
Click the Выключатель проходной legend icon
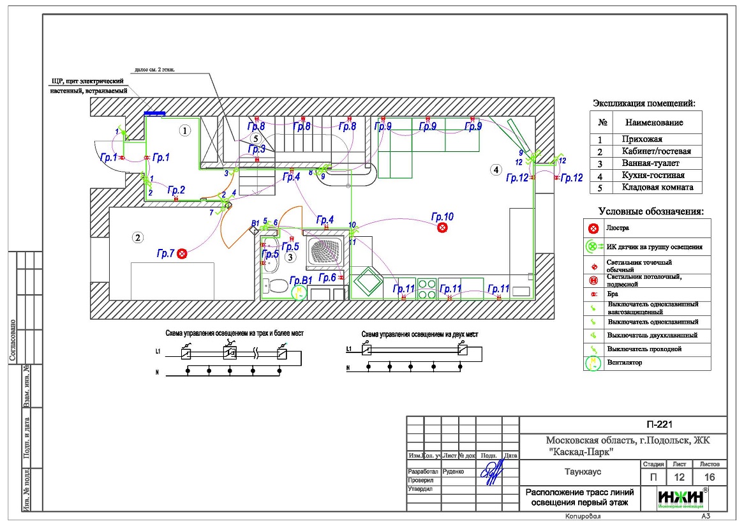pos(593,349)
